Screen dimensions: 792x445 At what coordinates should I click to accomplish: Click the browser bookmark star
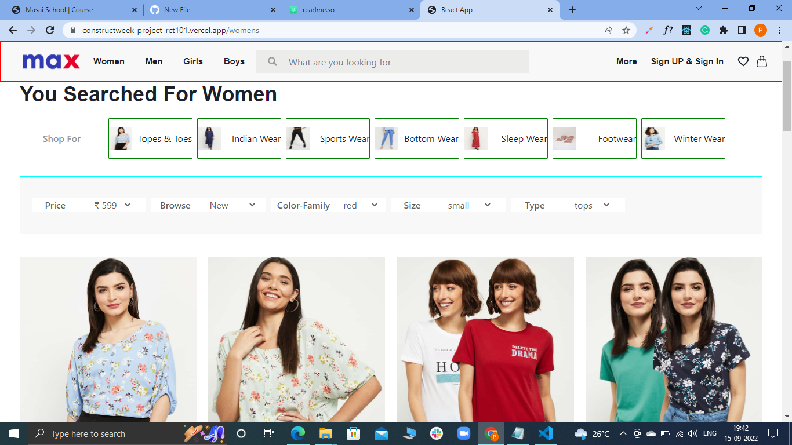(x=626, y=30)
